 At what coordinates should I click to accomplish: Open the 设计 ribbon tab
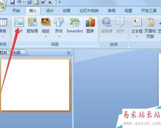coord(50,11)
